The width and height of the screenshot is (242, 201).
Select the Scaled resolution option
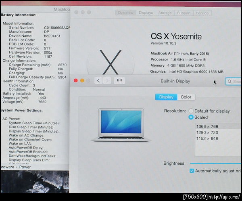coord(191,117)
